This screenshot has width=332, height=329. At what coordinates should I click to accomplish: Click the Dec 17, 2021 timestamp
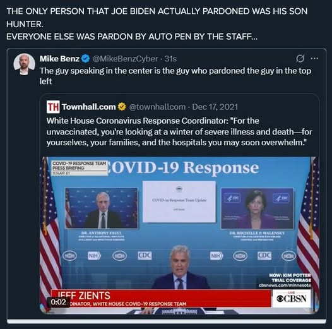coord(215,107)
